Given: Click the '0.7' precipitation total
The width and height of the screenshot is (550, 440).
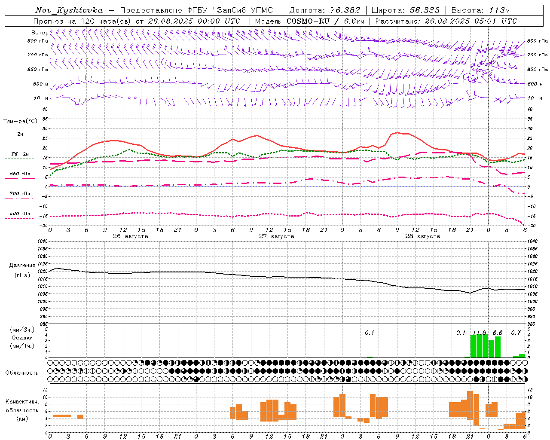Looking at the screenshot, I should click(x=516, y=333).
